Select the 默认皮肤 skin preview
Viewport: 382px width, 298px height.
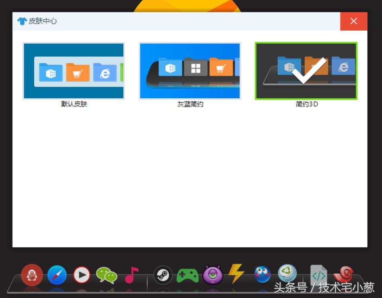(74, 71)
